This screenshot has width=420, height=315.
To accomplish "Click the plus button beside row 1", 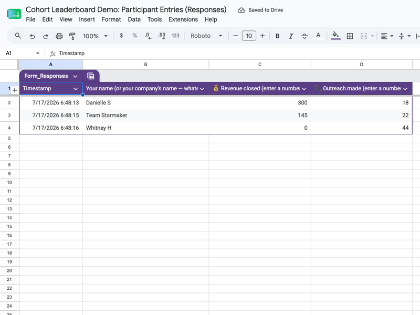I will tap(15, 90).
